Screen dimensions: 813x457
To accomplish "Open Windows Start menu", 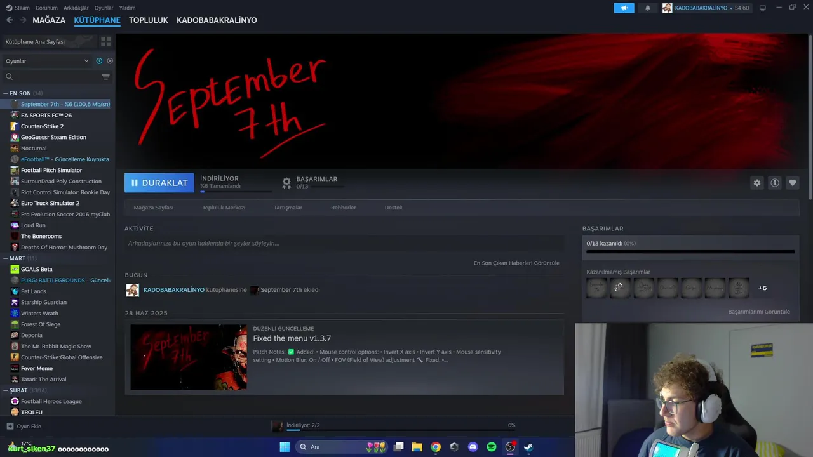I will 285,447.
